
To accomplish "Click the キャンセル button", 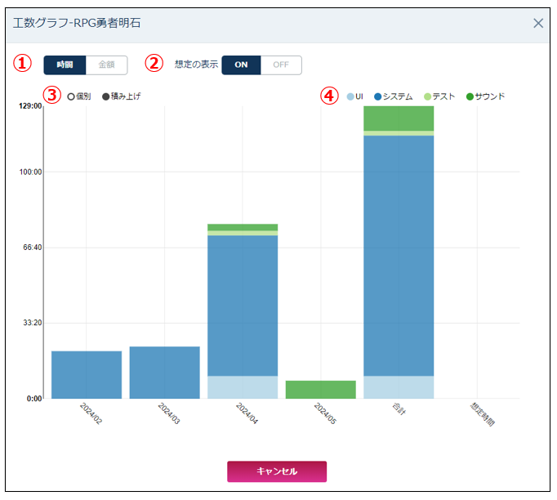I will click(277, 471).
